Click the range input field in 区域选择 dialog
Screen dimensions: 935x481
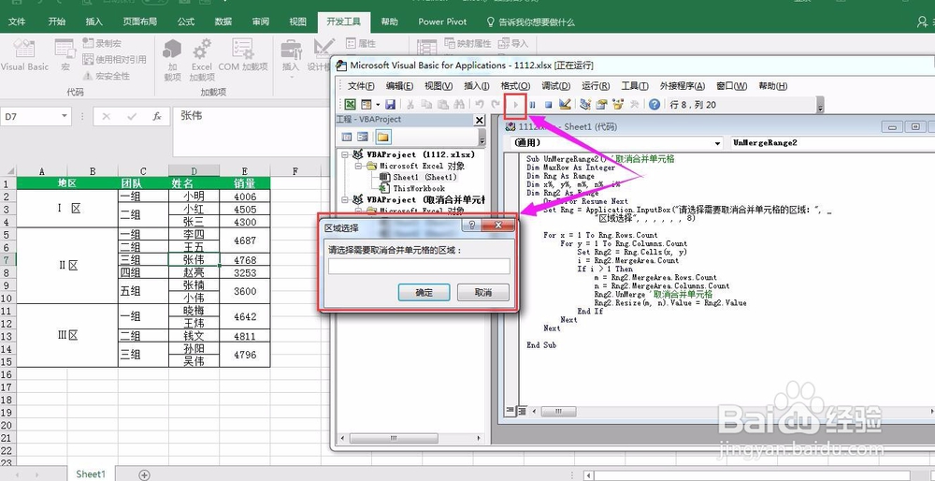click(x=419, y=266)
